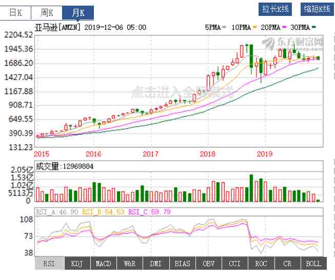
Task: Click the 亚马逊[AMZN] stock title
Action: [58, 27]
